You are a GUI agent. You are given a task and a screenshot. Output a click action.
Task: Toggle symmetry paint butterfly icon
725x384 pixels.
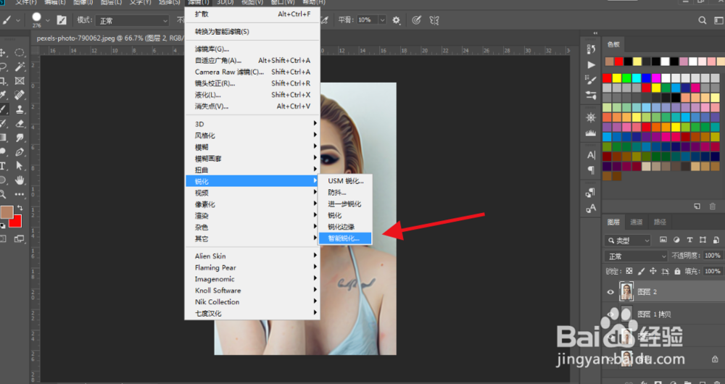[434, 20]
